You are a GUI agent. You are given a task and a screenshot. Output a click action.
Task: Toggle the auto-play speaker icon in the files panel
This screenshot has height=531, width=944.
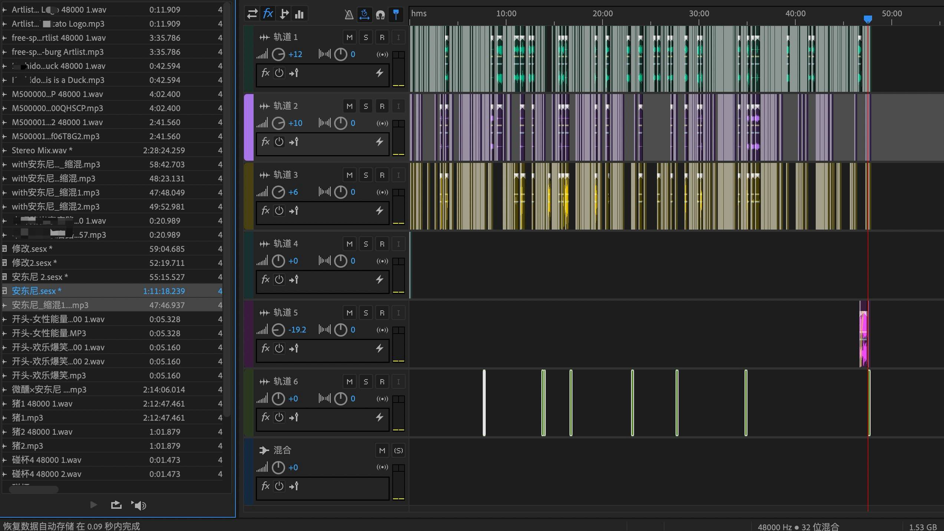point(139,505)
